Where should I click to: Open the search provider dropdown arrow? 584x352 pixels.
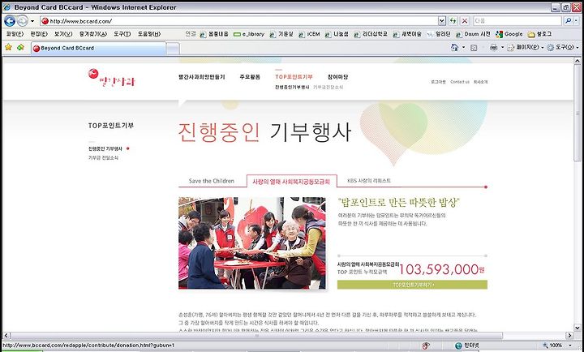[578, 21]
